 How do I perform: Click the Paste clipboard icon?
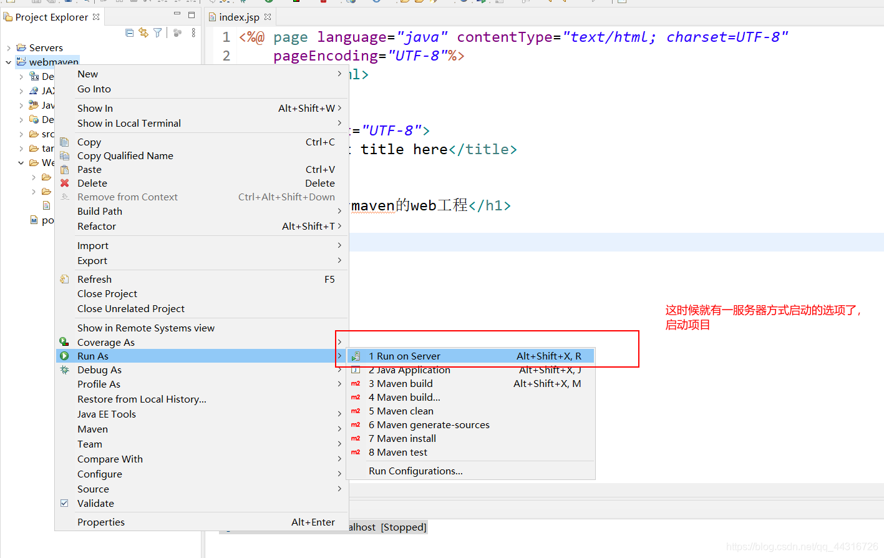(64, 169)
